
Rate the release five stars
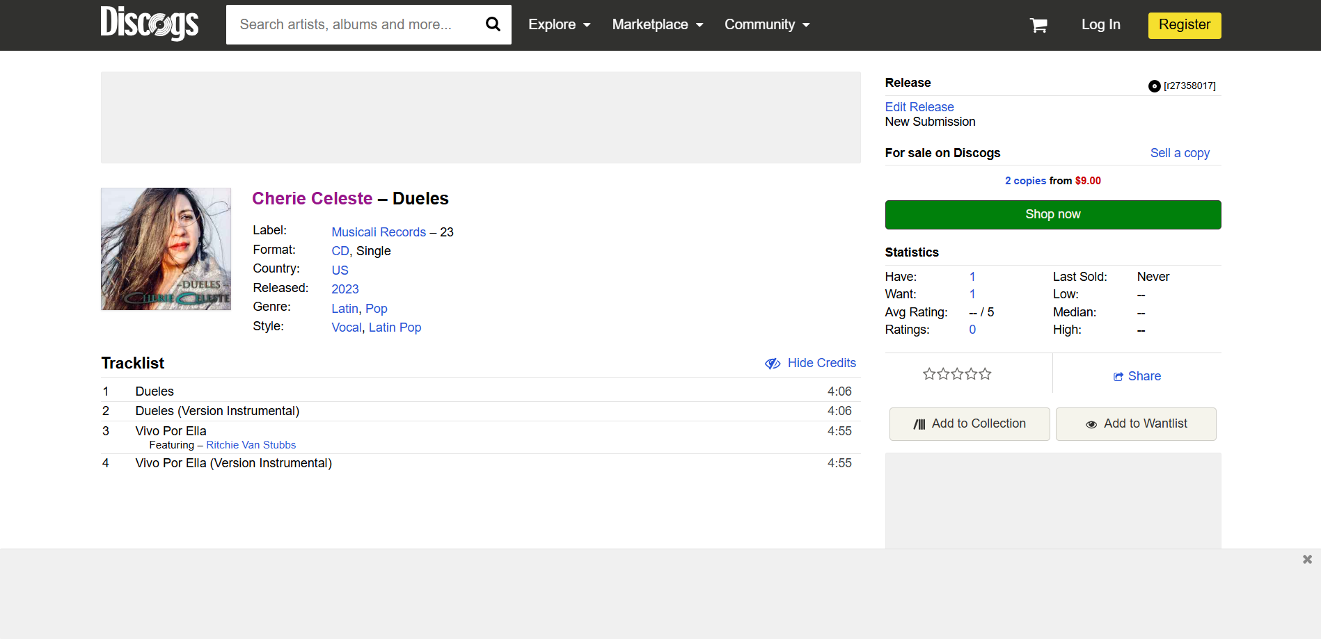coord(985,374)
